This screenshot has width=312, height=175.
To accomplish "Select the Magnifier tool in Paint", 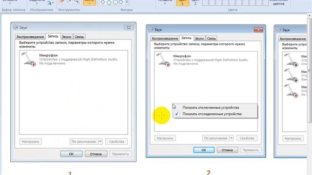I will click(x=76, y=1).
